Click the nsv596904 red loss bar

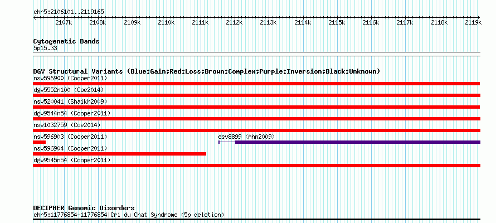[120, 154]
